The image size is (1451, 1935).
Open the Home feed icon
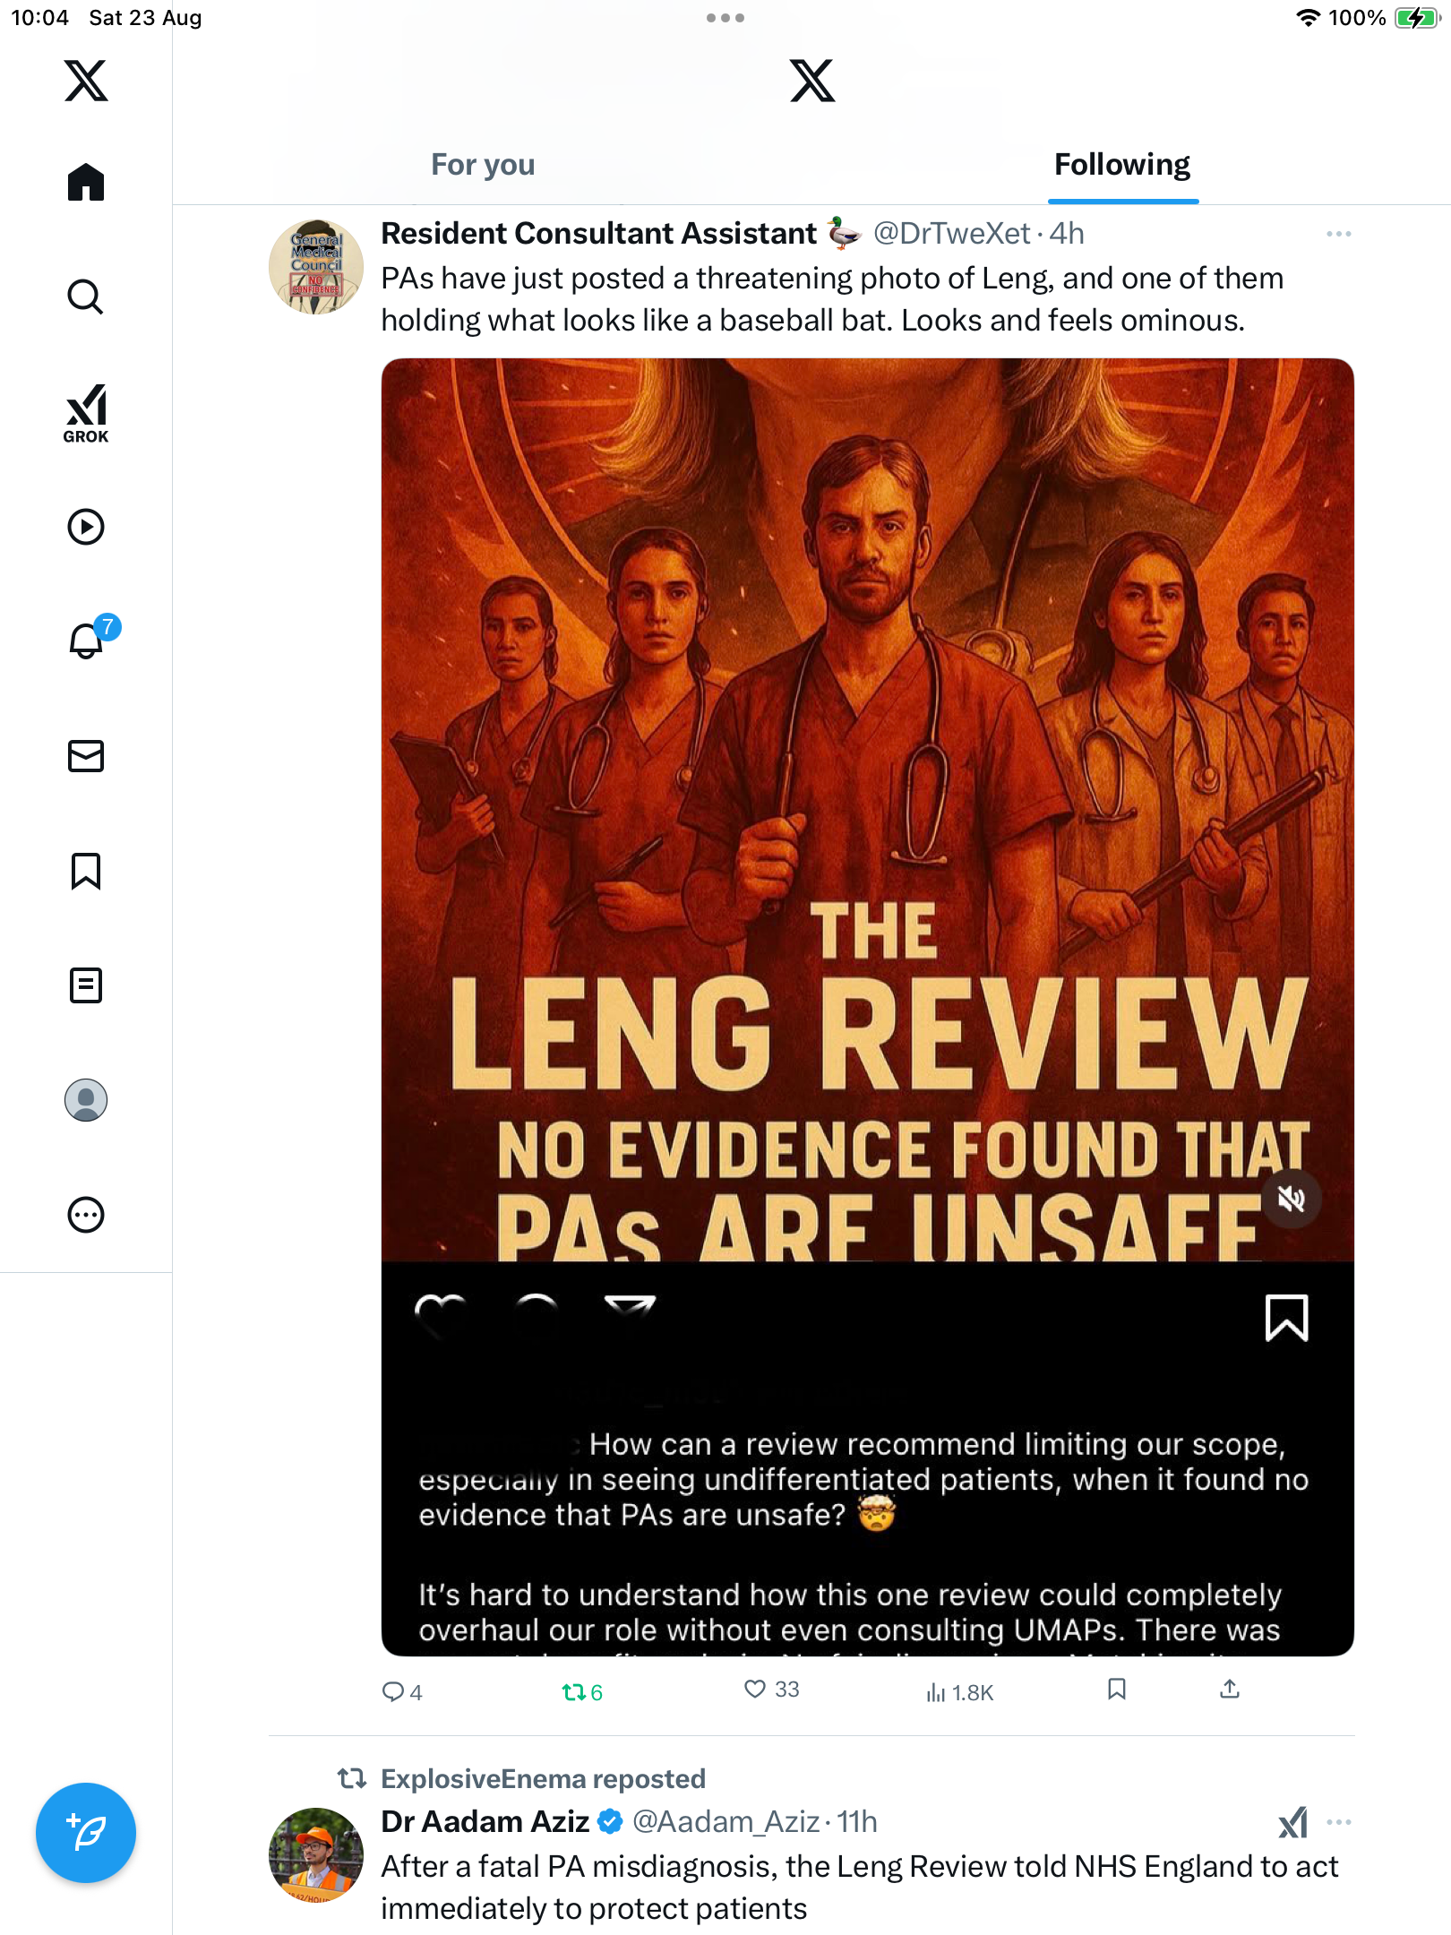tap(86, 182)
